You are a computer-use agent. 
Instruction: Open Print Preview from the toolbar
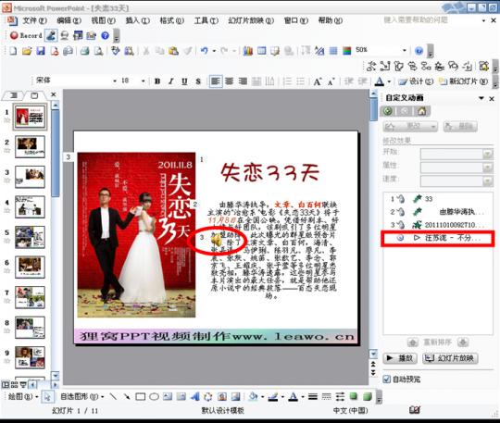pyautogui.click(x=98, y=51)
